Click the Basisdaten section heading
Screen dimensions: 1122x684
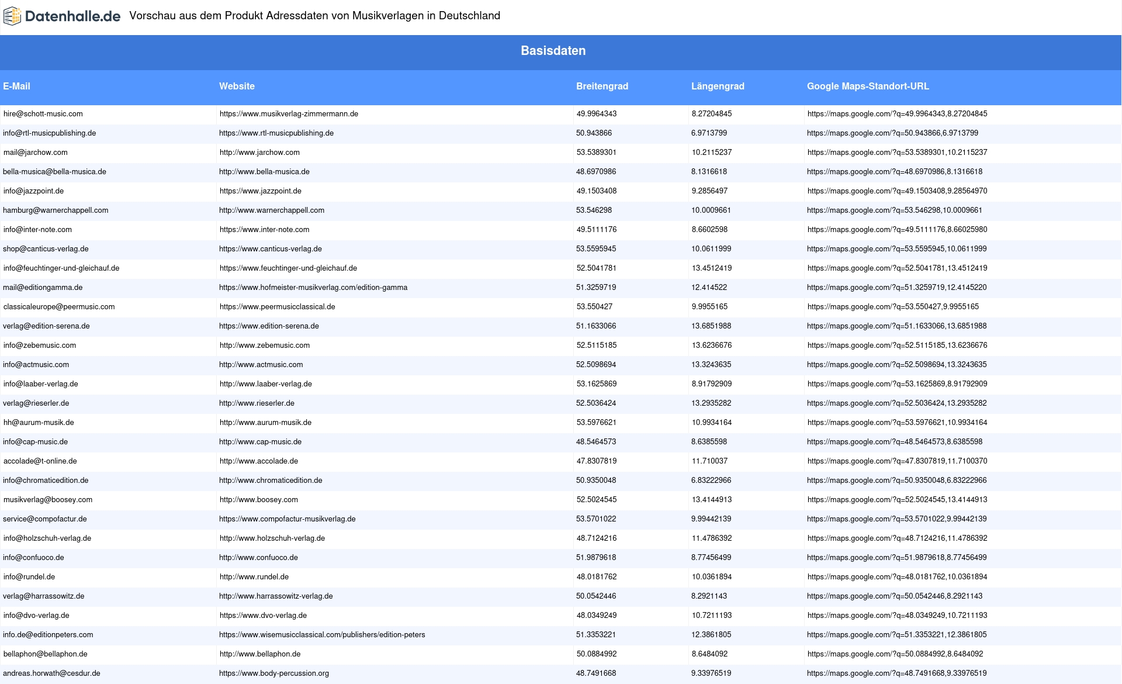point(553,51)
